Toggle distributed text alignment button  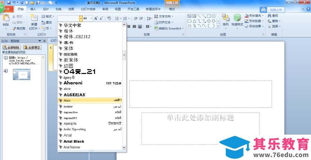pyautogui.click(x=140, y=26)
